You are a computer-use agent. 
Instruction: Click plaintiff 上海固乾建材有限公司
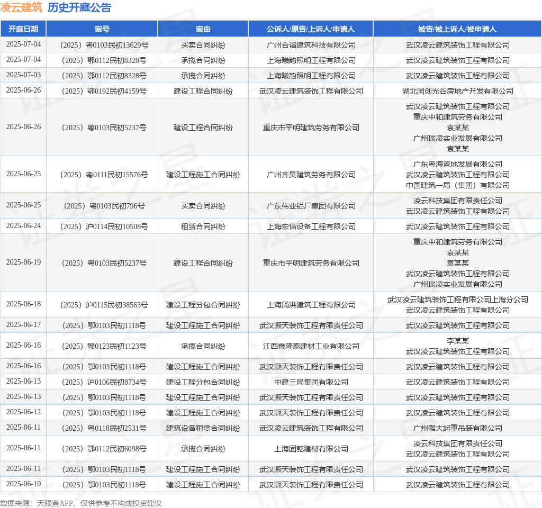coord(311,449)
